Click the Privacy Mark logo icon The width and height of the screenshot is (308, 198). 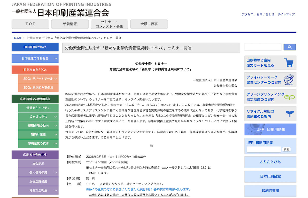[x=288, y=80]
